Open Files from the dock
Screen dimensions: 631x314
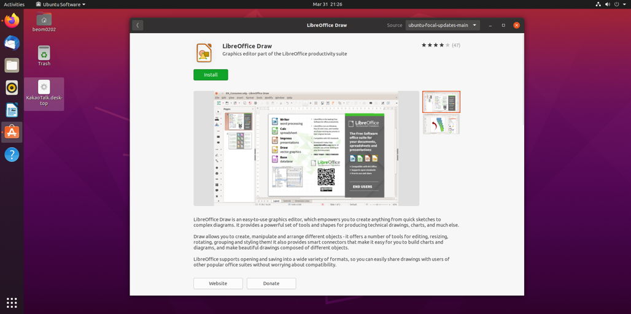(12, 65)
